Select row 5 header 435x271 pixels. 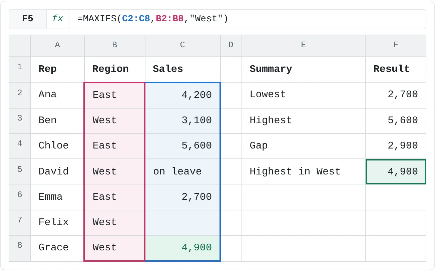click(20, 171)
